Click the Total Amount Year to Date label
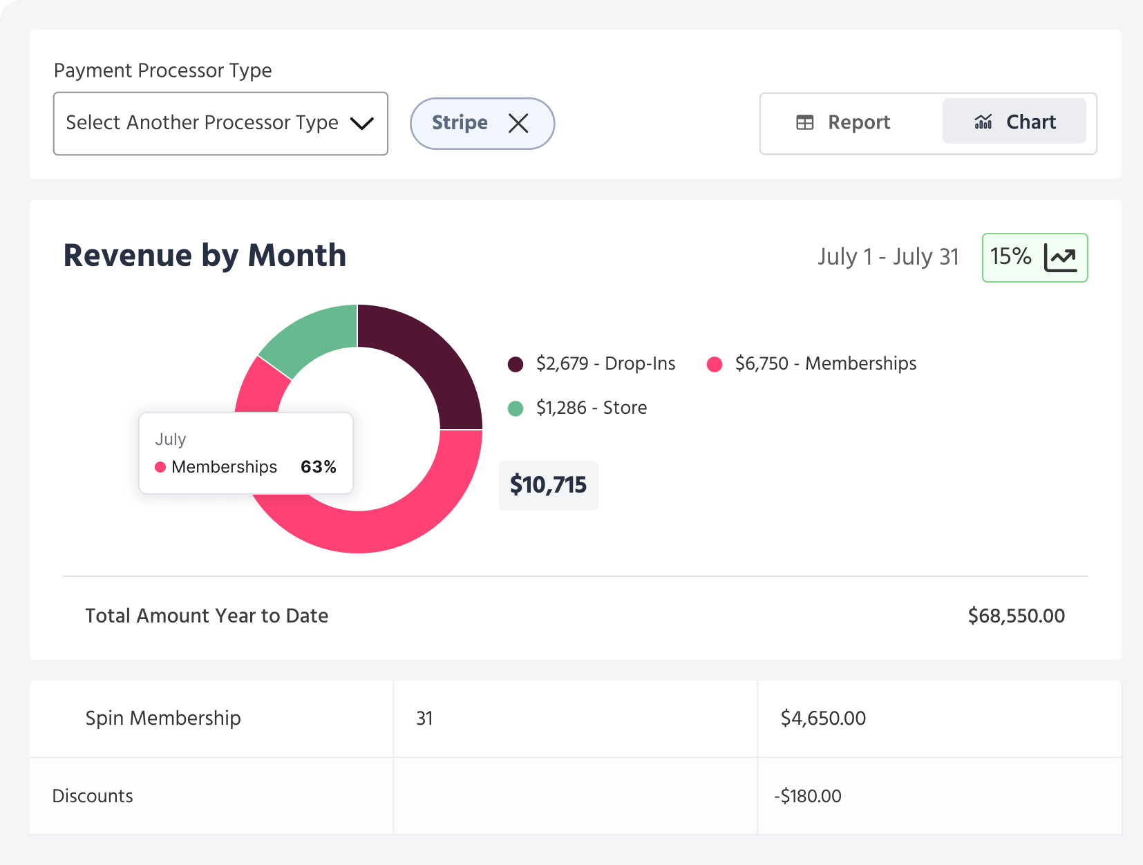1143x865 pixels. (207, 616)
